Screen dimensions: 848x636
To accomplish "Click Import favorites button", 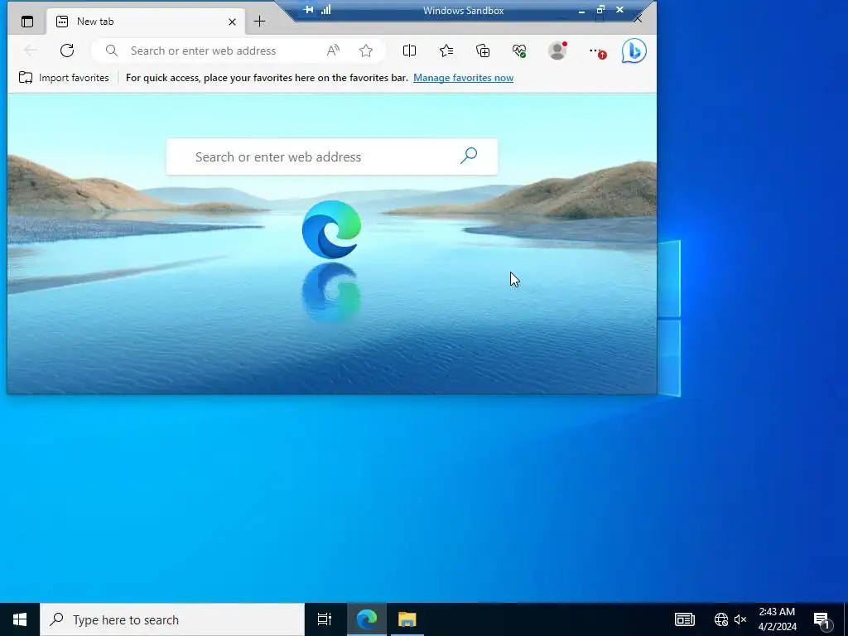I will (64, 78).
